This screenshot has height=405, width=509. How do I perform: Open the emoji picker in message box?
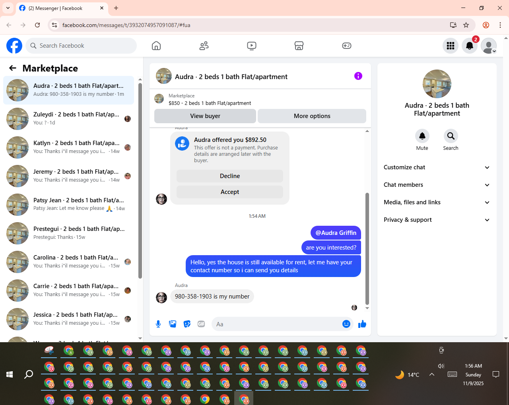click(x=346, y=324)
